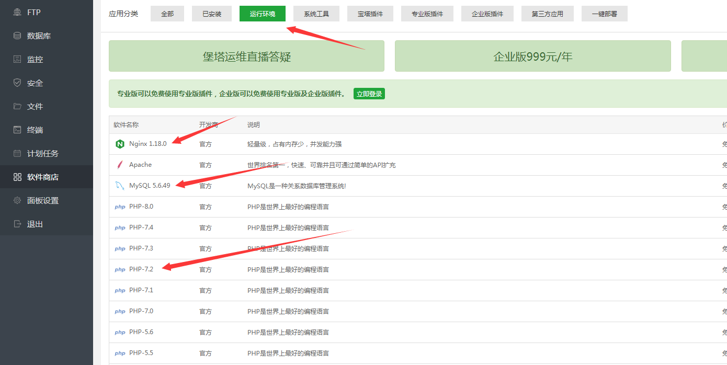Select the 宝塔插件 category tab
The width and height of the screenshot is (727, 365).
370,14
